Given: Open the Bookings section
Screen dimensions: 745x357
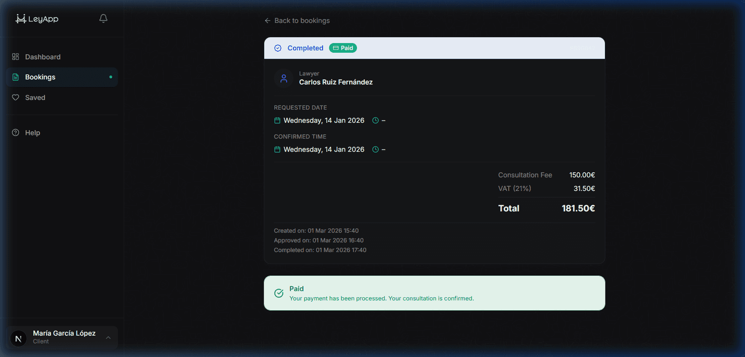Looking at the screenshot, I should click(x=40, y=76).
